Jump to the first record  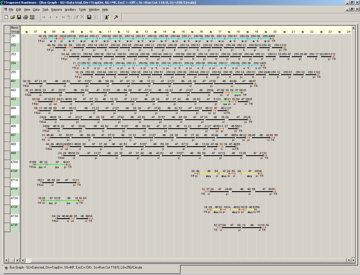coord(44,17)
